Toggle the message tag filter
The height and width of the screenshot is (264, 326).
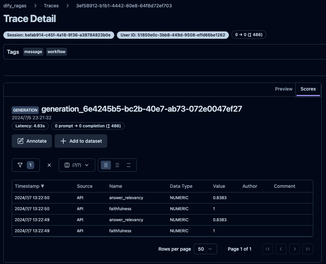click(33, 51)
